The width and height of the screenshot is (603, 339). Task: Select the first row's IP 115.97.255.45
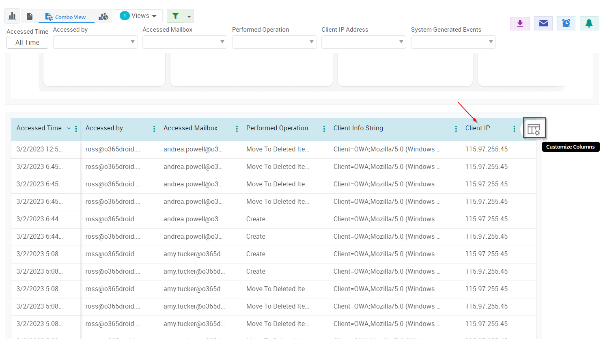[x=487, y=149]
